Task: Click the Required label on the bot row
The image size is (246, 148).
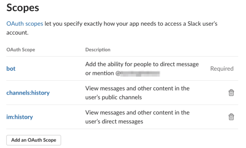Action: tap(222, 68)
